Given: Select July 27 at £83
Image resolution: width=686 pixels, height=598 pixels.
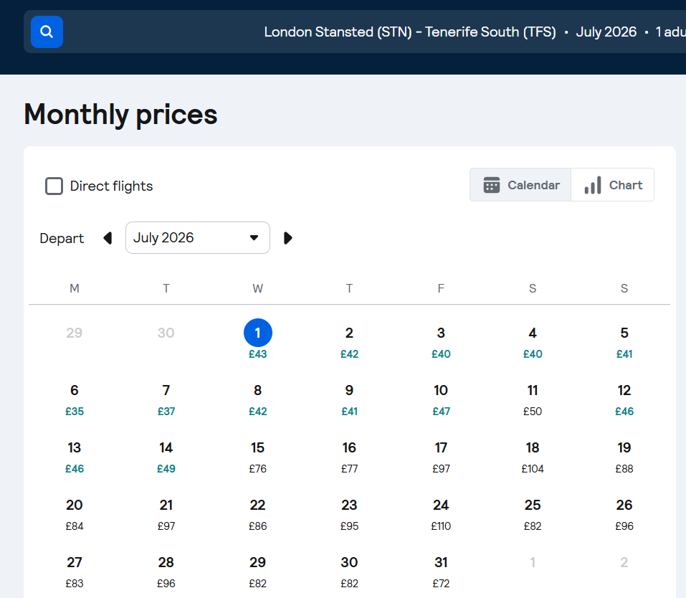Looking at the screenshot, I should coord(75,571).
